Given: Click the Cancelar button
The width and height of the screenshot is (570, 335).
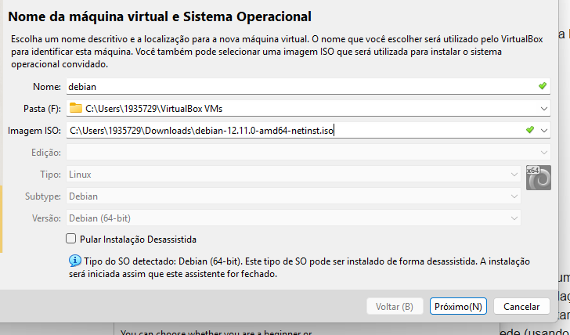Looking at the screenshot, I should click(x=521, y=306).
